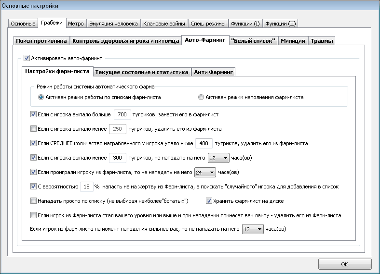Select the Авто-Фарминг subtab

click(x=205, y=40)
